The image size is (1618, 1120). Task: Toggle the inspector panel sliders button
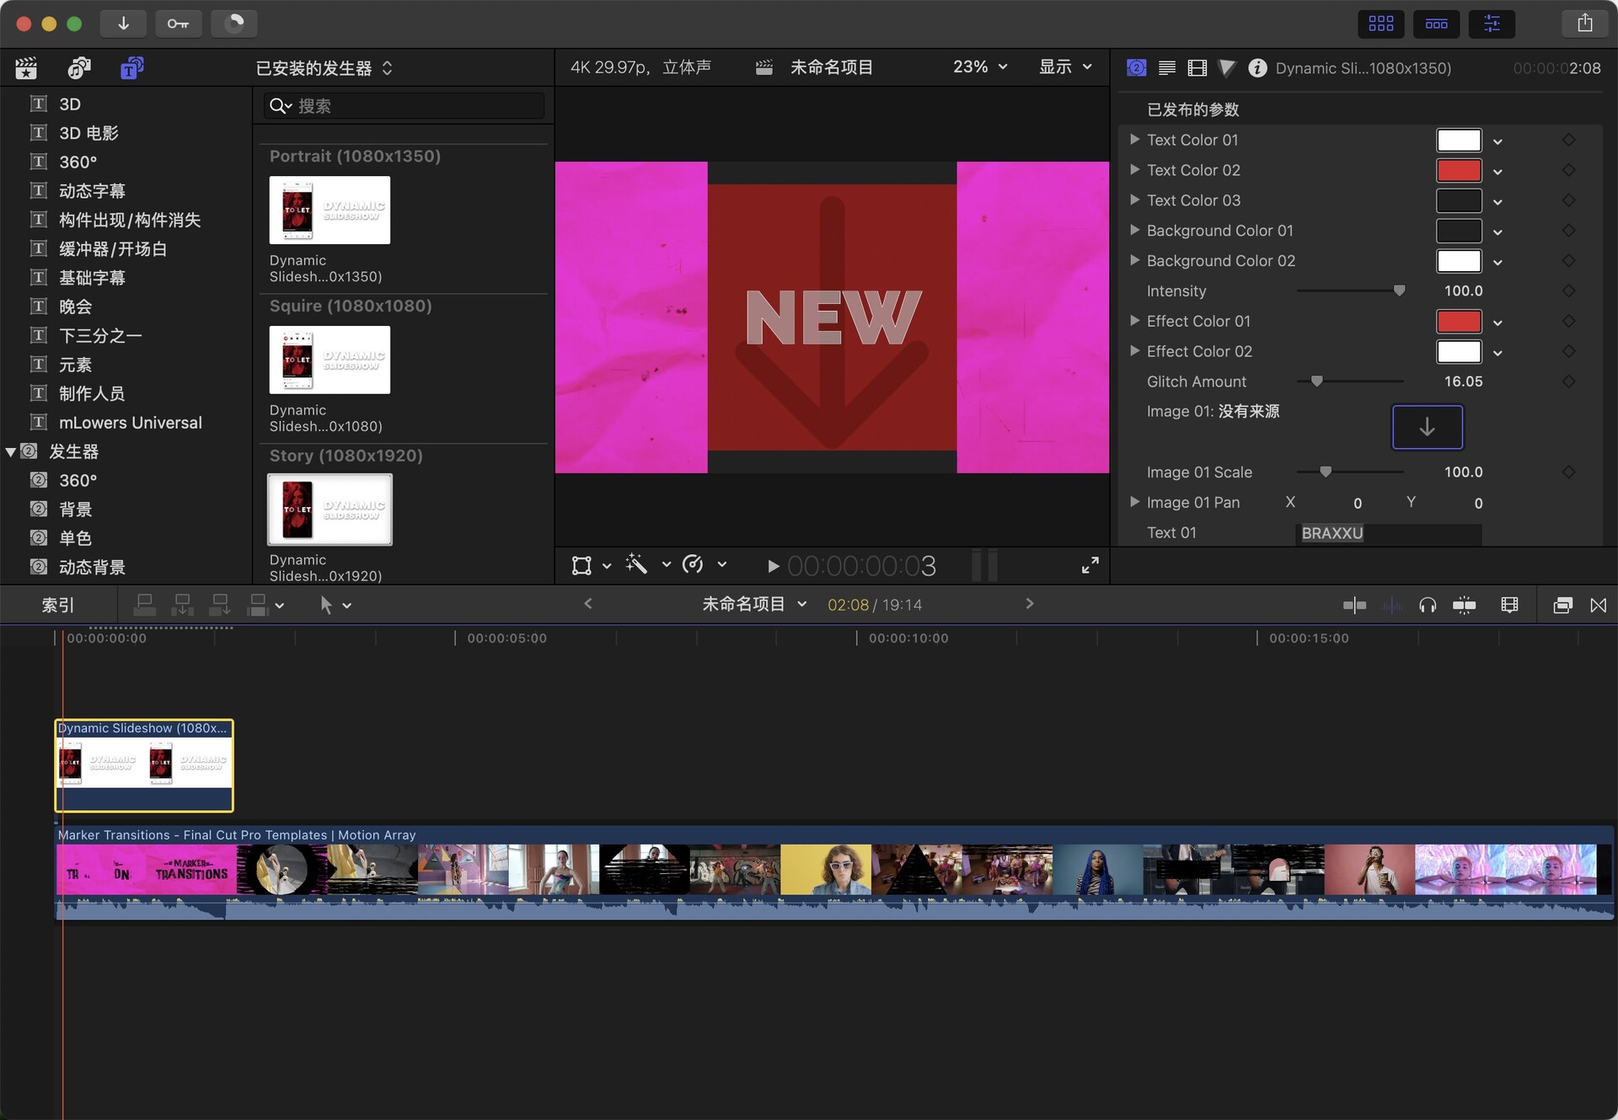click(1492, 24)
